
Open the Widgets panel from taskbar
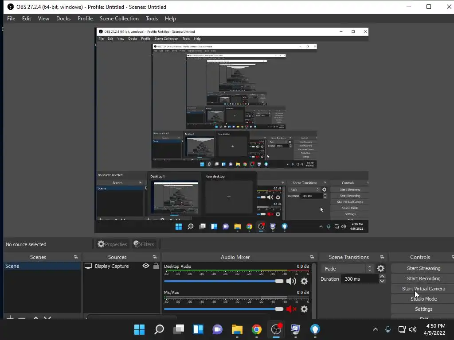[198, 329]
